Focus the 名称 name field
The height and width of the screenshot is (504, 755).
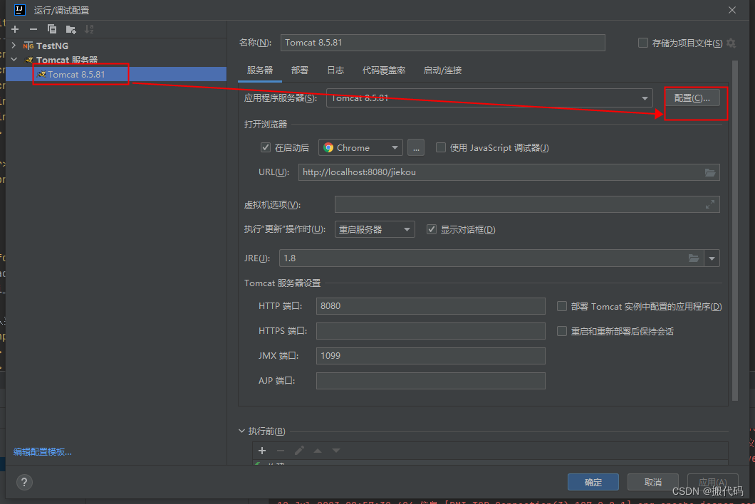point(443,43)
